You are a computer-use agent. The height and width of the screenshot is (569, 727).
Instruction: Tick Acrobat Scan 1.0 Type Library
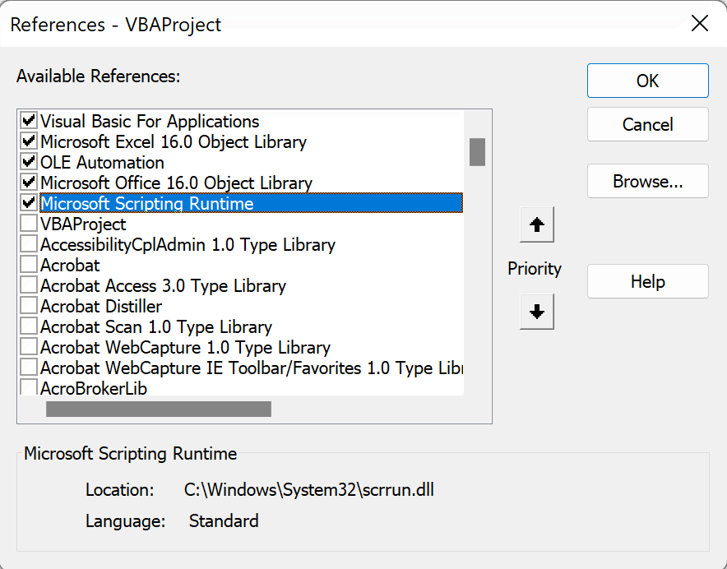[29, 326]
